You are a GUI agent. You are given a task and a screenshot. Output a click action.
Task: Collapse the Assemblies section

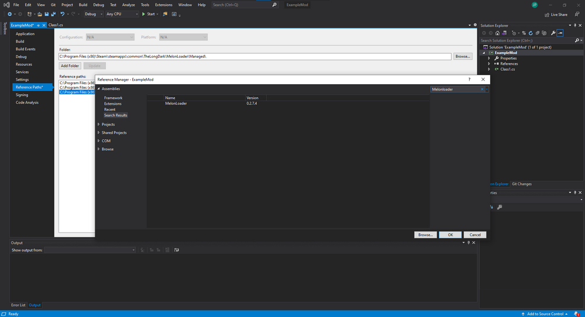pyautogui.click(x=98, y=89)
